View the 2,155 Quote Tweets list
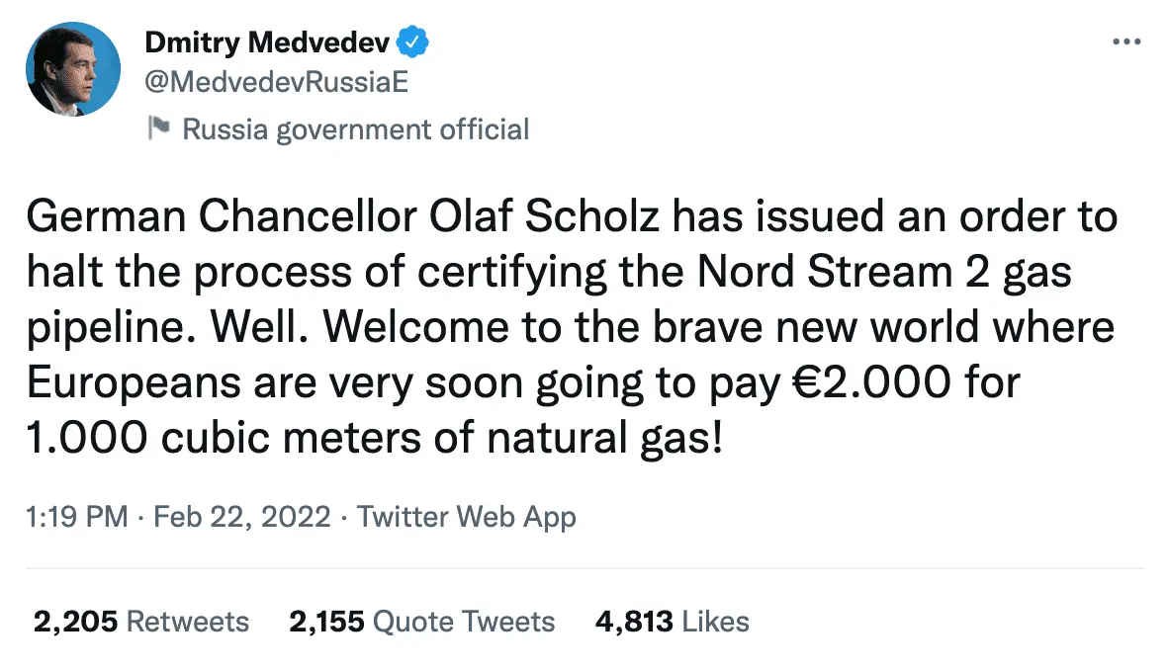The height and width of the screenshot is (672, 1169). coord(421,622)
